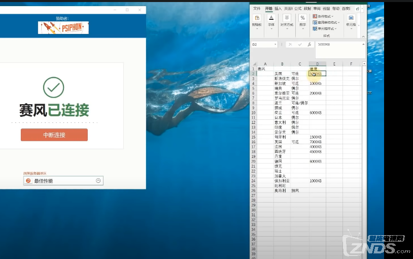413x259 pixels.
Task: Collapse the Excel ribbon using the chevron
Action: pyautogui.click(x=363, y=37)
